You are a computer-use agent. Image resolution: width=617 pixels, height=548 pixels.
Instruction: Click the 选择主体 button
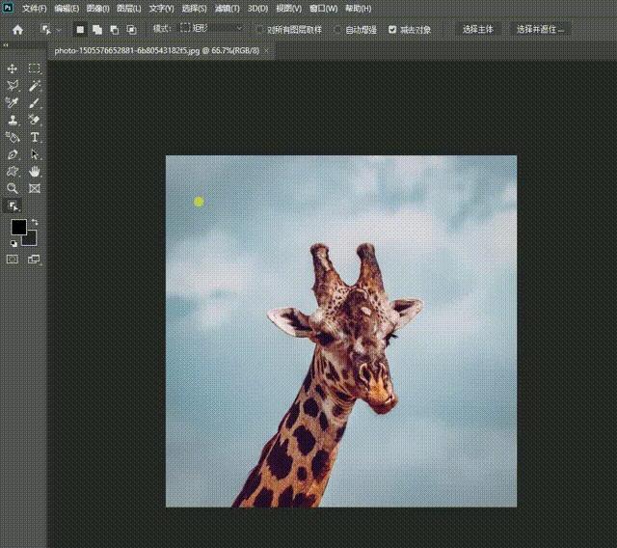point(478,29)
